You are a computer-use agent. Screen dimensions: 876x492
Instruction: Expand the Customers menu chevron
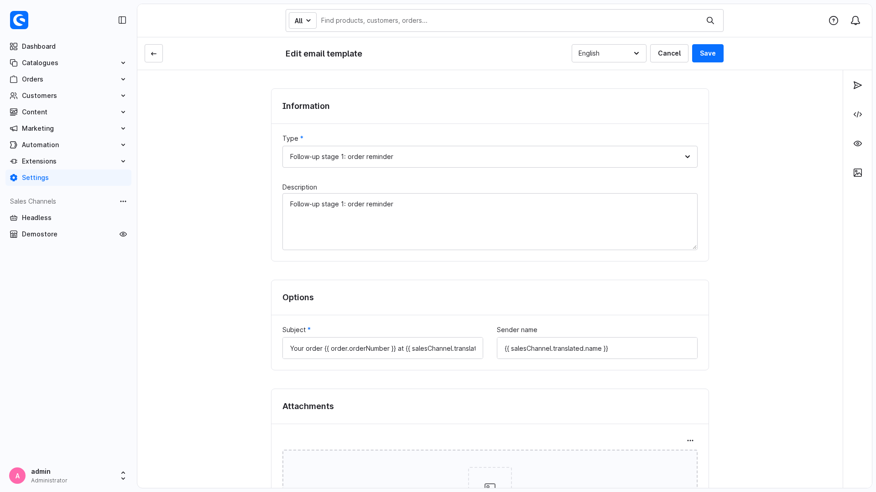point(123,96)
